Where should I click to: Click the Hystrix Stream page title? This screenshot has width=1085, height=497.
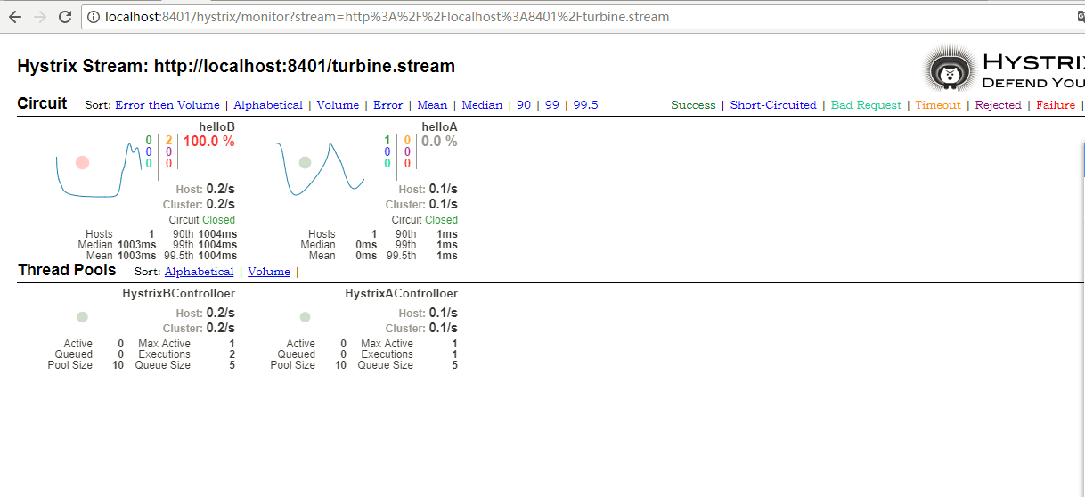pyautogui.click(x=236, y=66)
